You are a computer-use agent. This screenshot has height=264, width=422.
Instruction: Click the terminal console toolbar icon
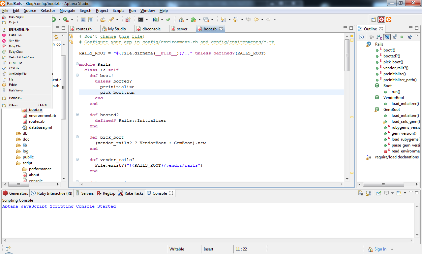click(141, 19)
